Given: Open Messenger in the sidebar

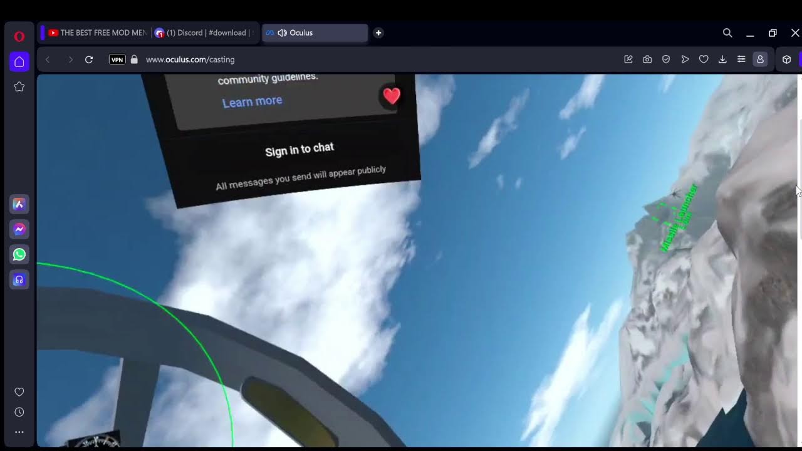Looking at the screenshot, I should 19,229.
